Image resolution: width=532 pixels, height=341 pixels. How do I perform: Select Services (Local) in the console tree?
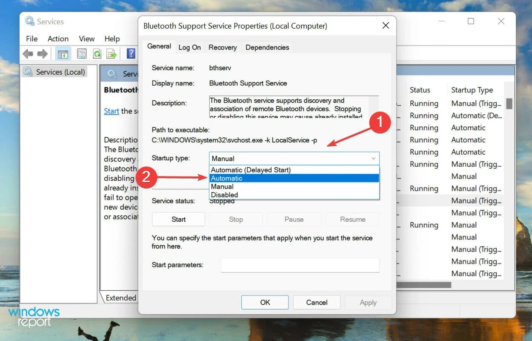(x=60, y=72)
